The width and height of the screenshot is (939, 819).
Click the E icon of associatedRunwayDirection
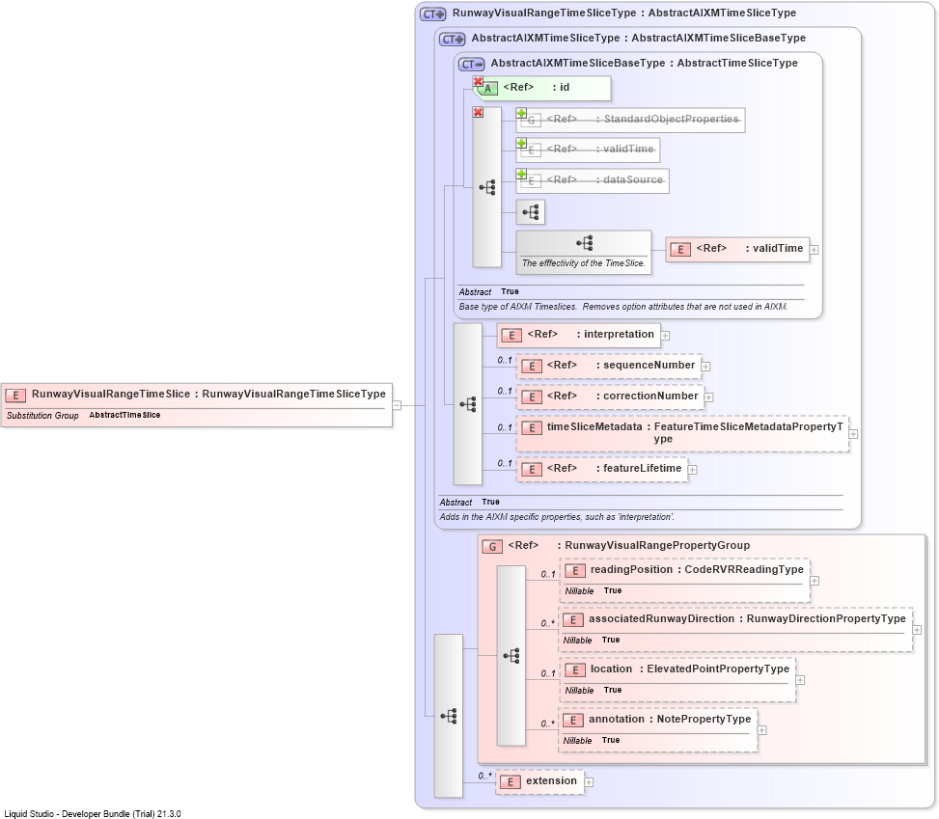pyautogui.click(x=573, y=620)
